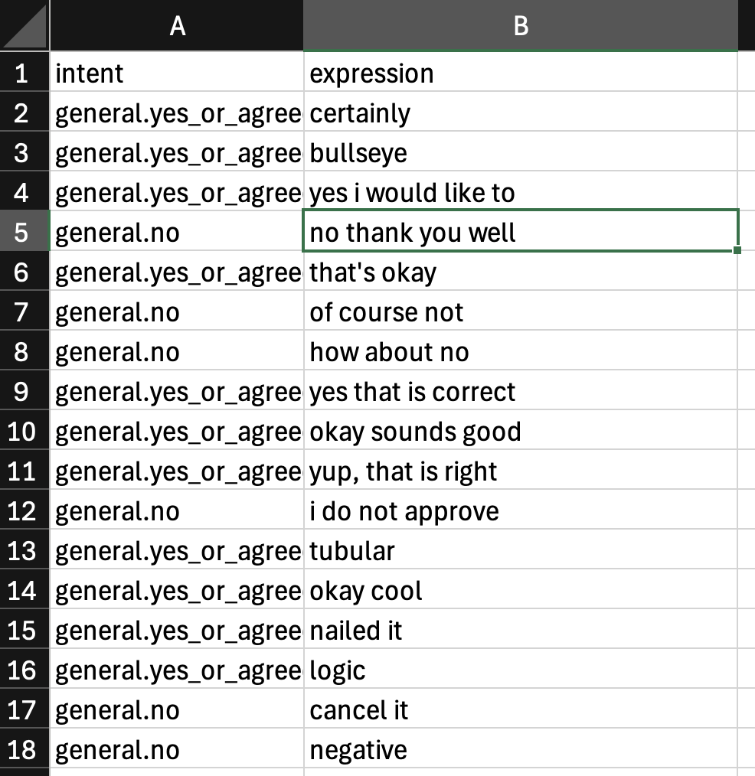The height and width of the screenshot is (776, 755).
Task: Select the cell containing "nailed it"
Action: pyautogui.click(x=520, y=631)
